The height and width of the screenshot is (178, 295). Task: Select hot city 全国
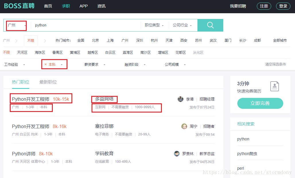(x=81, y=40)
